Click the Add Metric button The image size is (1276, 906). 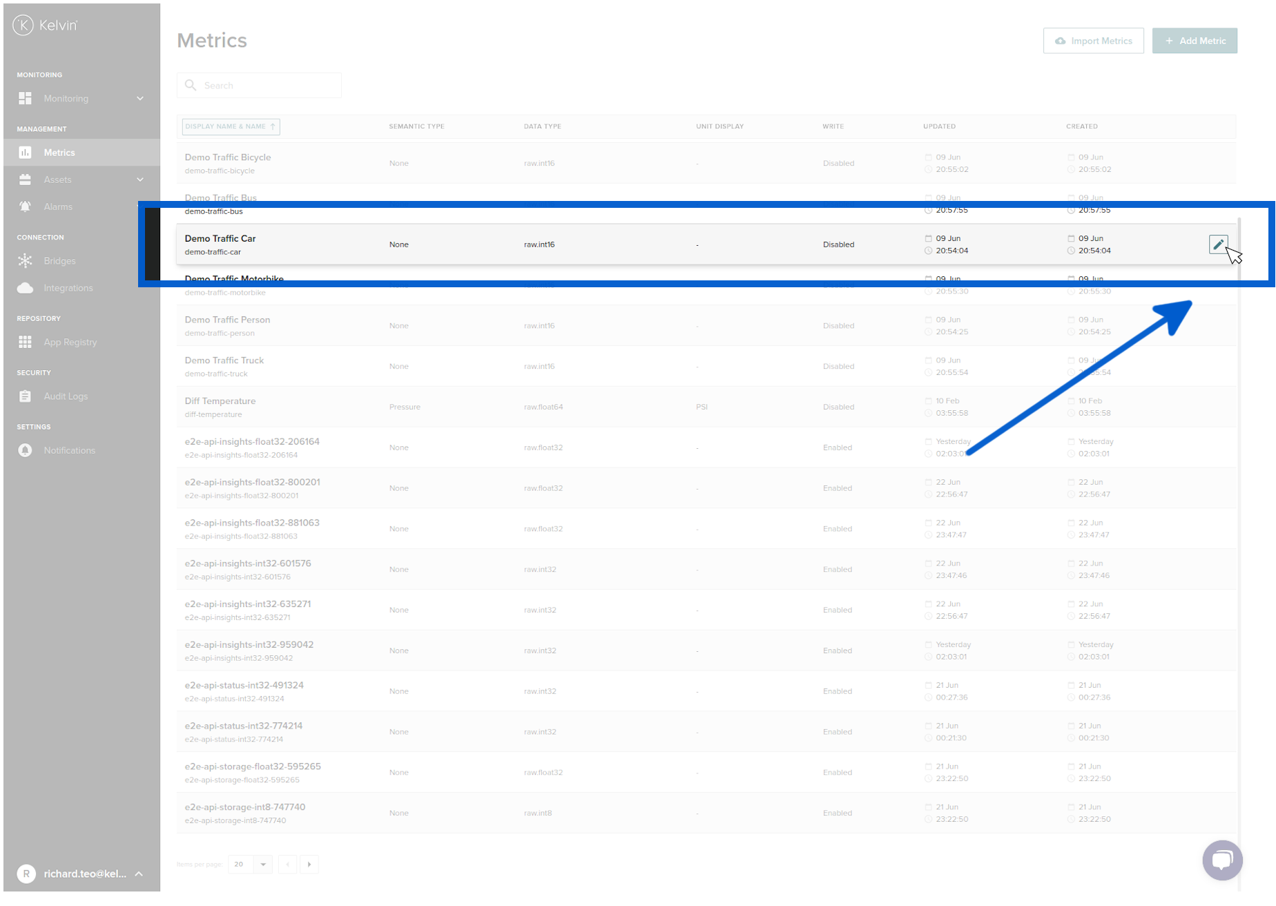(x=1195, y=41)
